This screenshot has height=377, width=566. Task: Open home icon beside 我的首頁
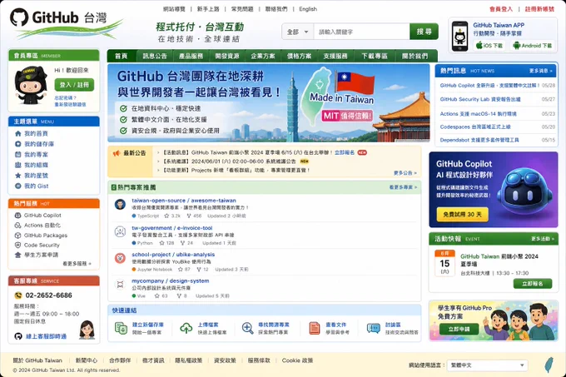coord(18,133)
